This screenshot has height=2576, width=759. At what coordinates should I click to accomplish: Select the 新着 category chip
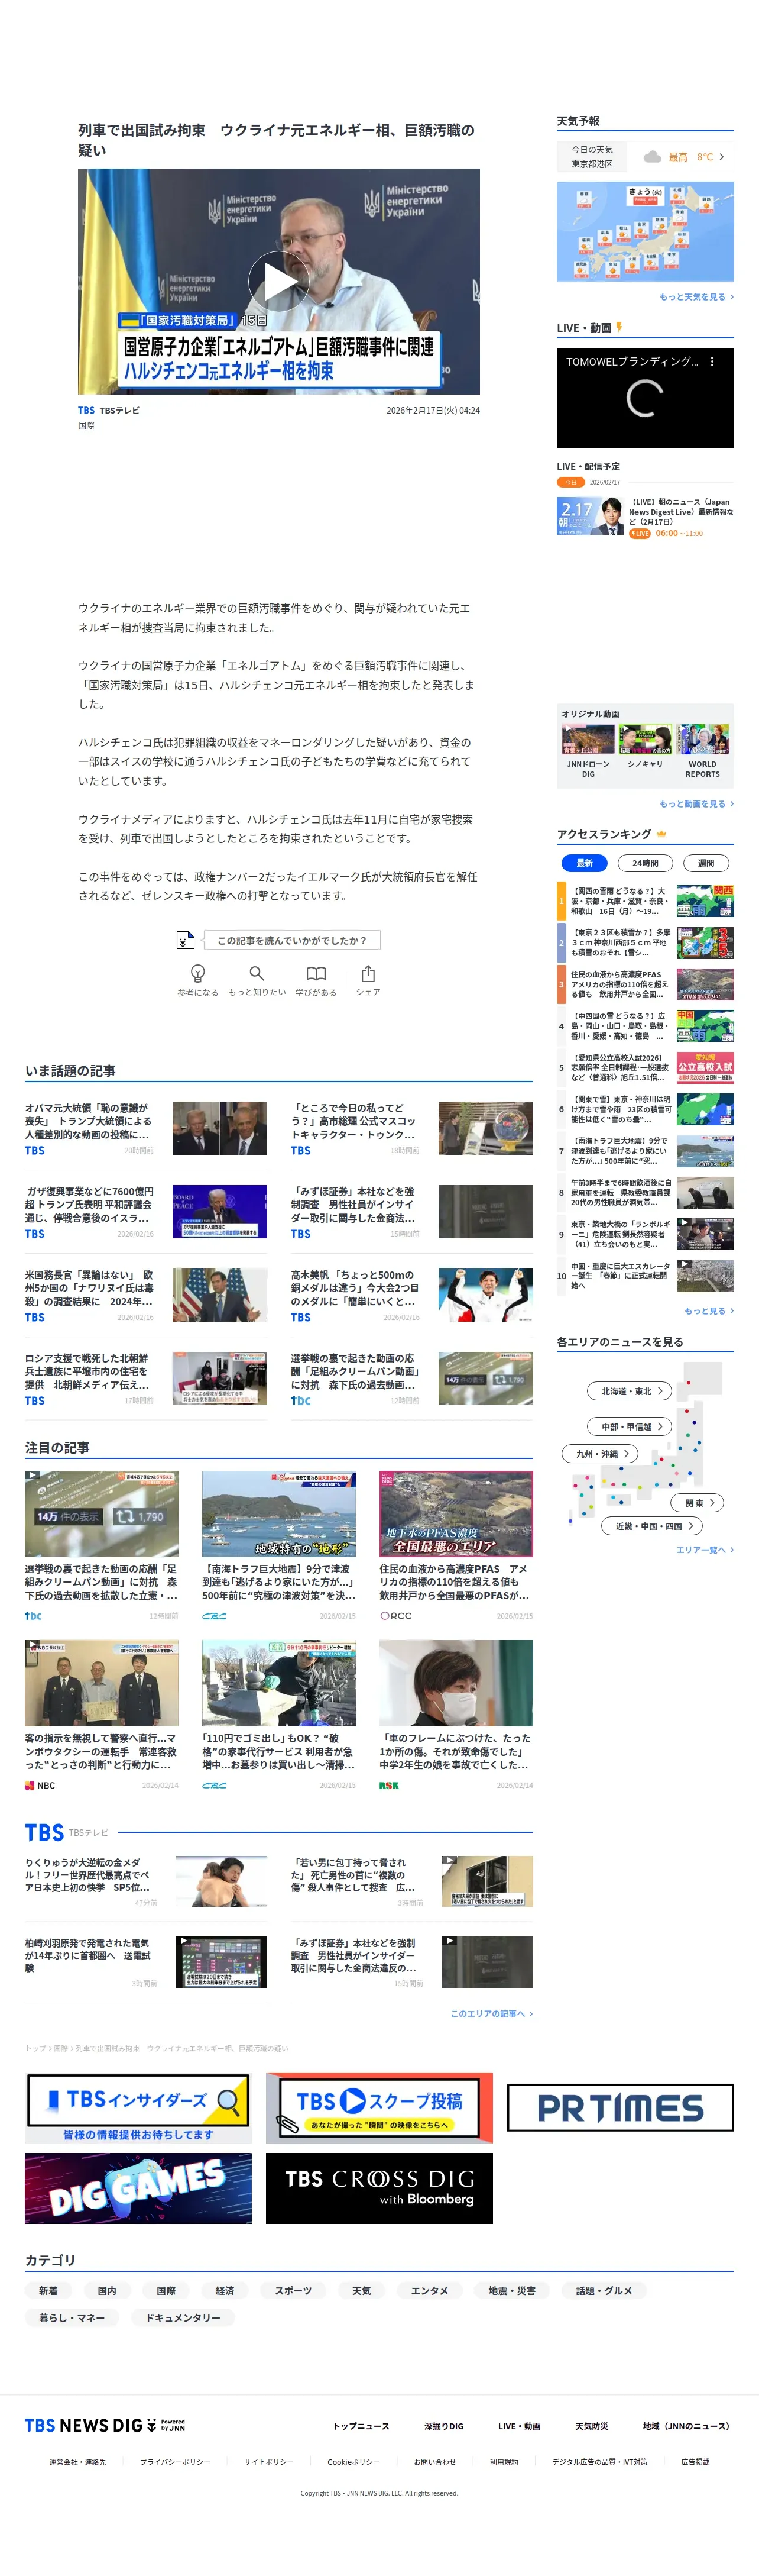48,2291
